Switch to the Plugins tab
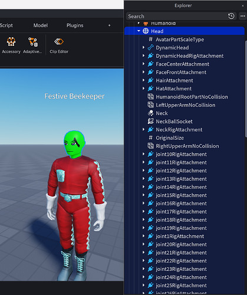The image size is (247, 295). coord(75,25)
